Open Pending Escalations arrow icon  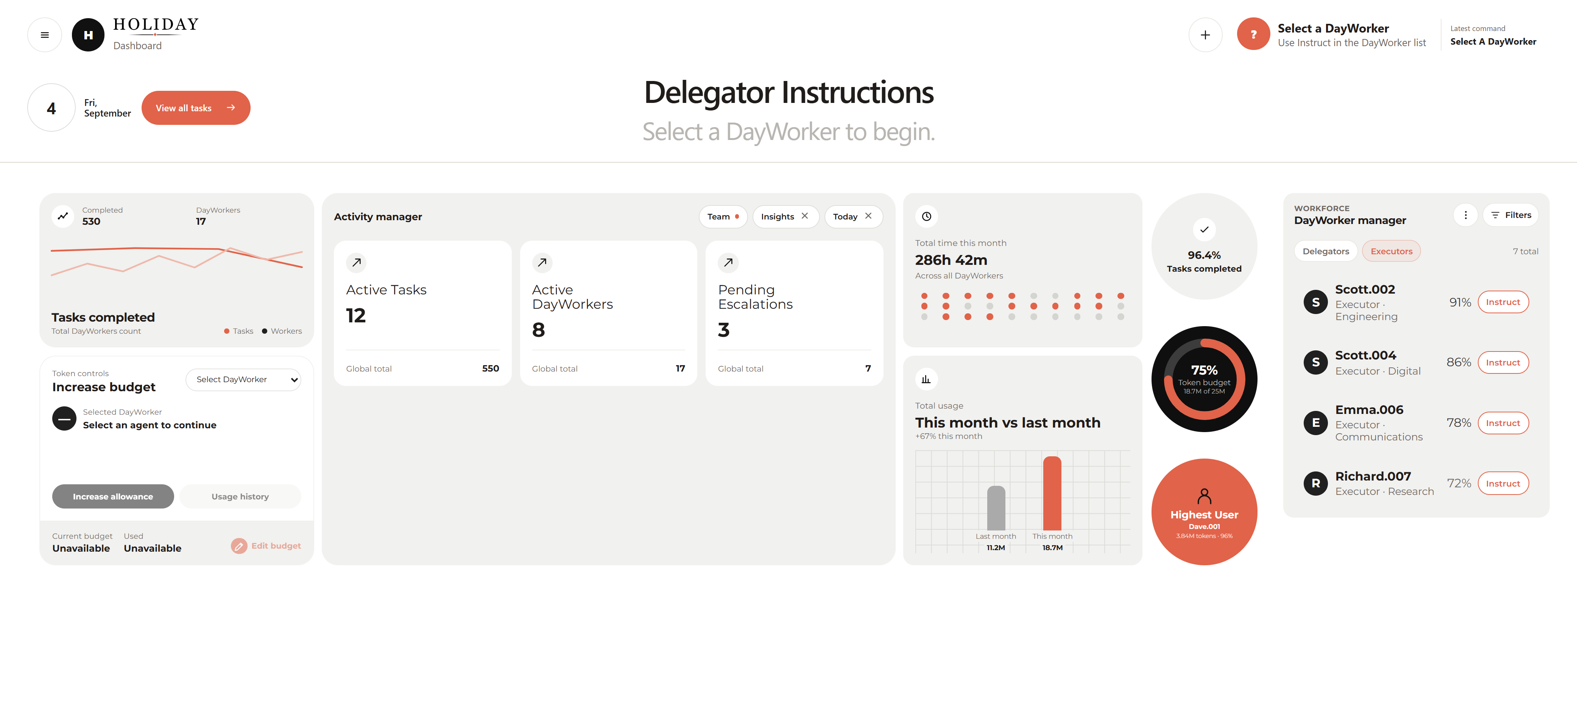pos(728,263)
